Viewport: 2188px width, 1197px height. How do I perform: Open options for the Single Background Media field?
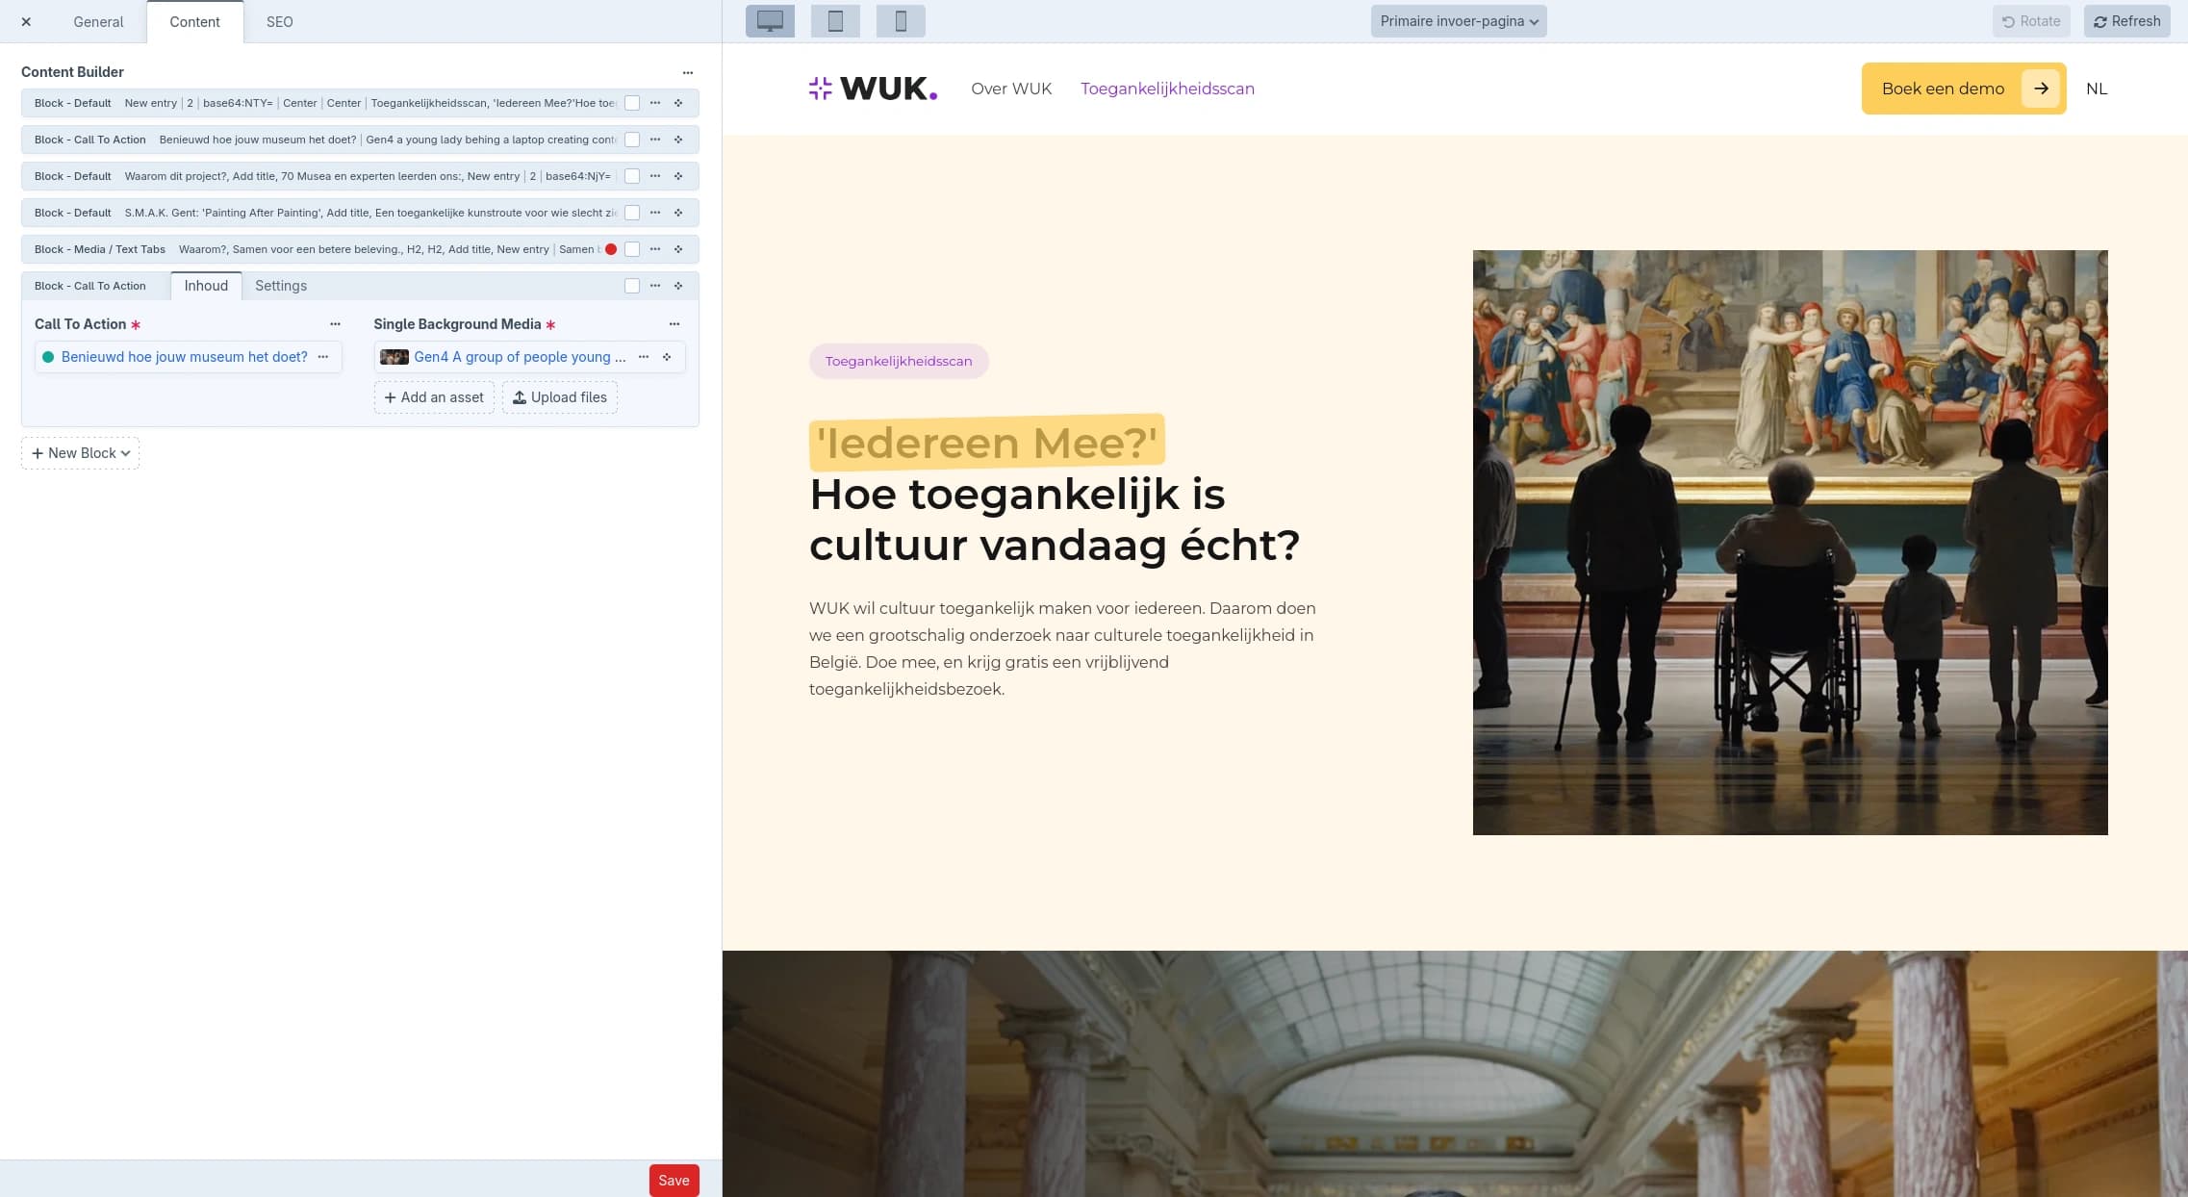point(674,324)
